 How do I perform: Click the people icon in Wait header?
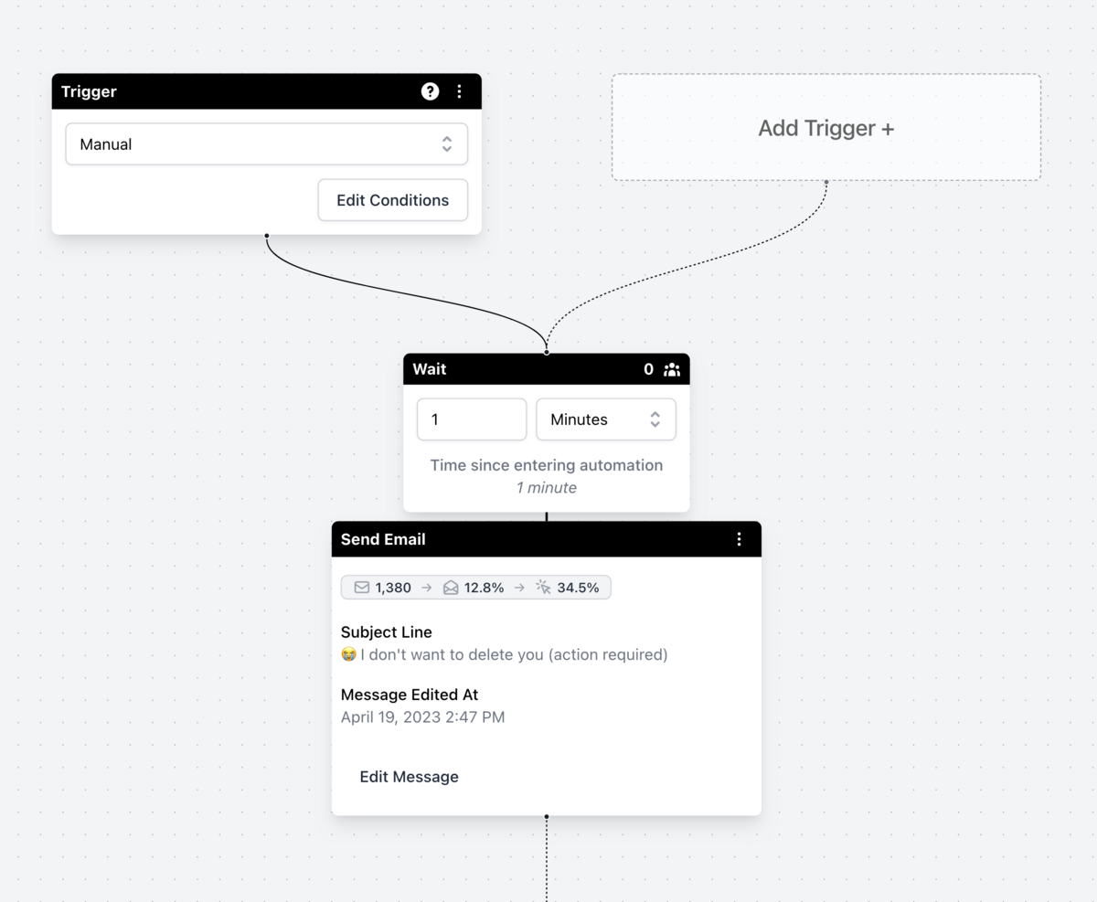[672, 369]
